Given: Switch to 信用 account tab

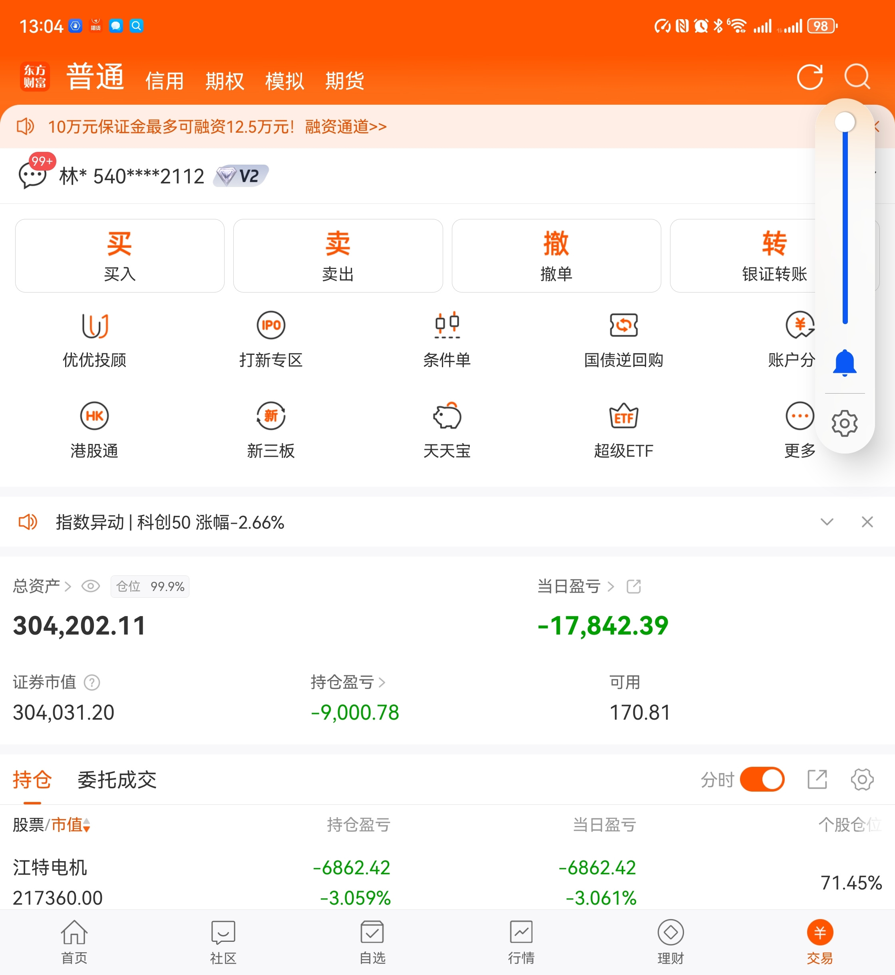Looking at the screenshot, I should pos(165,81).
